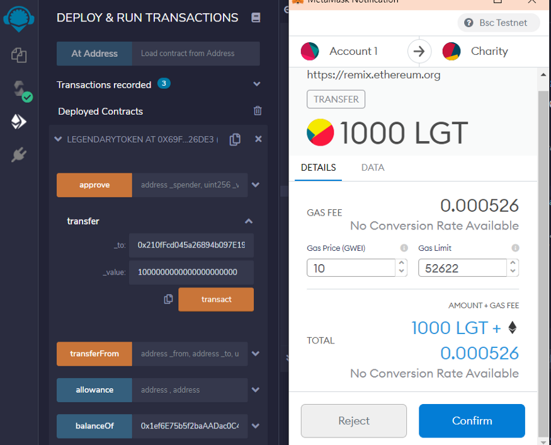Image resolution: width=551 pixels, height=445 pixels.
Task: Decrease Gas Limit stepper down arrow
Action: tap(513, 271)
